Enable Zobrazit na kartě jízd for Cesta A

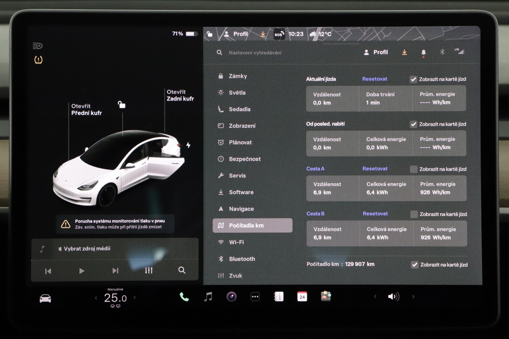(414, 169)
